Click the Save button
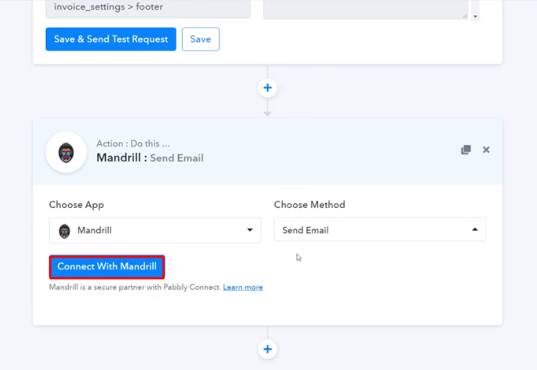The width and height of the screenshot is (537, 370). point(200,39)
